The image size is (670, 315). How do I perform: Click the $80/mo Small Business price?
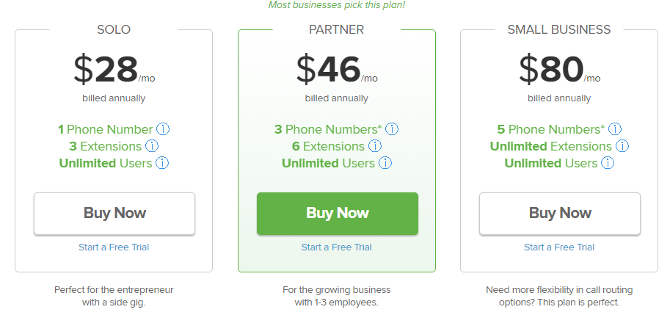point(559,70)
